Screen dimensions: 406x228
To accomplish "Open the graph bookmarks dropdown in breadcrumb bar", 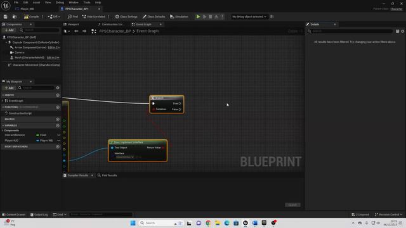I will tap(67, 31).
